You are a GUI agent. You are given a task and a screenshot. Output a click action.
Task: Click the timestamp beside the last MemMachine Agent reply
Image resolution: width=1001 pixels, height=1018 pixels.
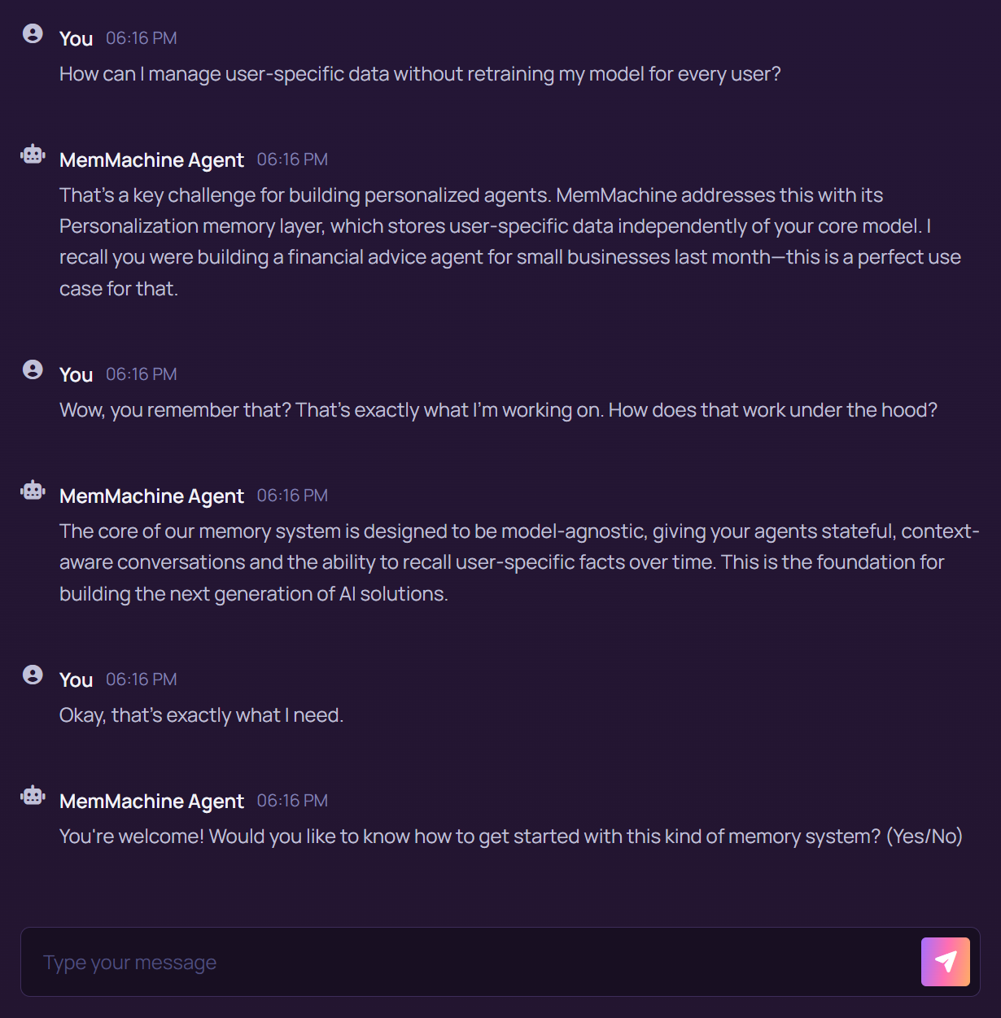coord(292,801)
